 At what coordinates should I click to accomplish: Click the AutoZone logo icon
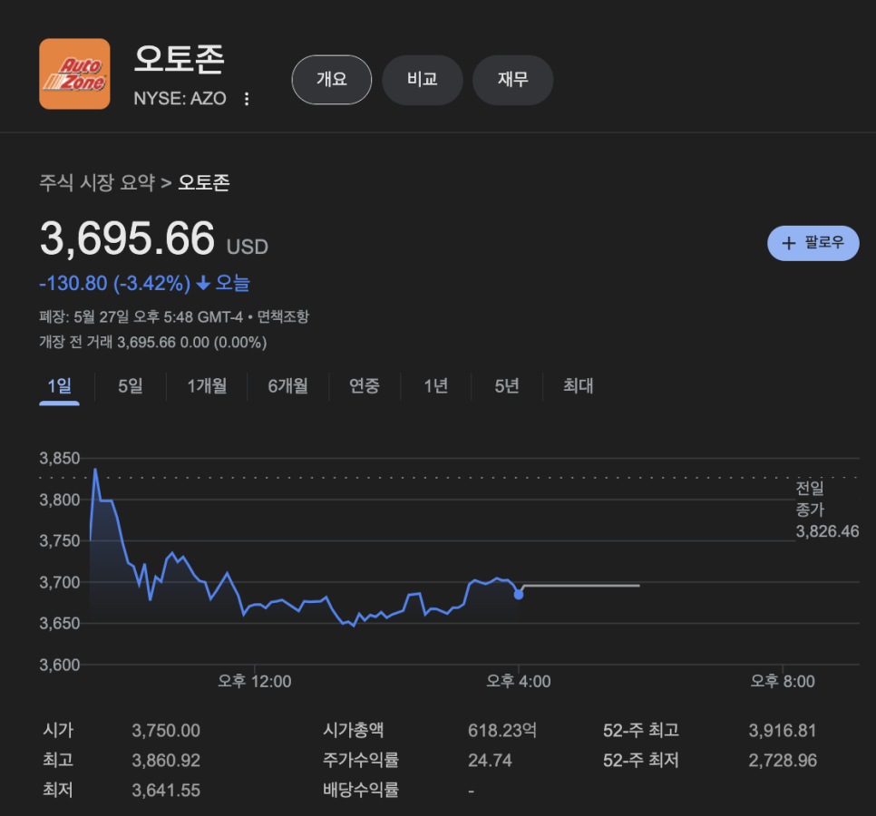(74, 73)
